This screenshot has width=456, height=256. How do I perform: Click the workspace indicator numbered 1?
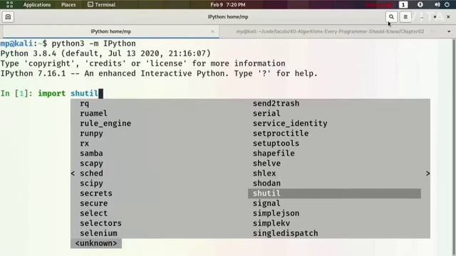pos(403,5)
